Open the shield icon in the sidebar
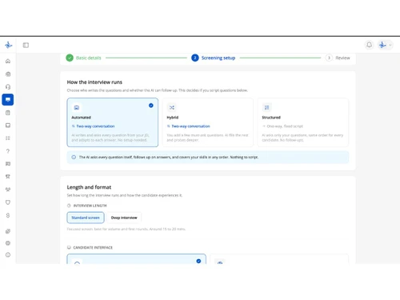The width and height of the screenshot is (400, 300). (8, 202)
